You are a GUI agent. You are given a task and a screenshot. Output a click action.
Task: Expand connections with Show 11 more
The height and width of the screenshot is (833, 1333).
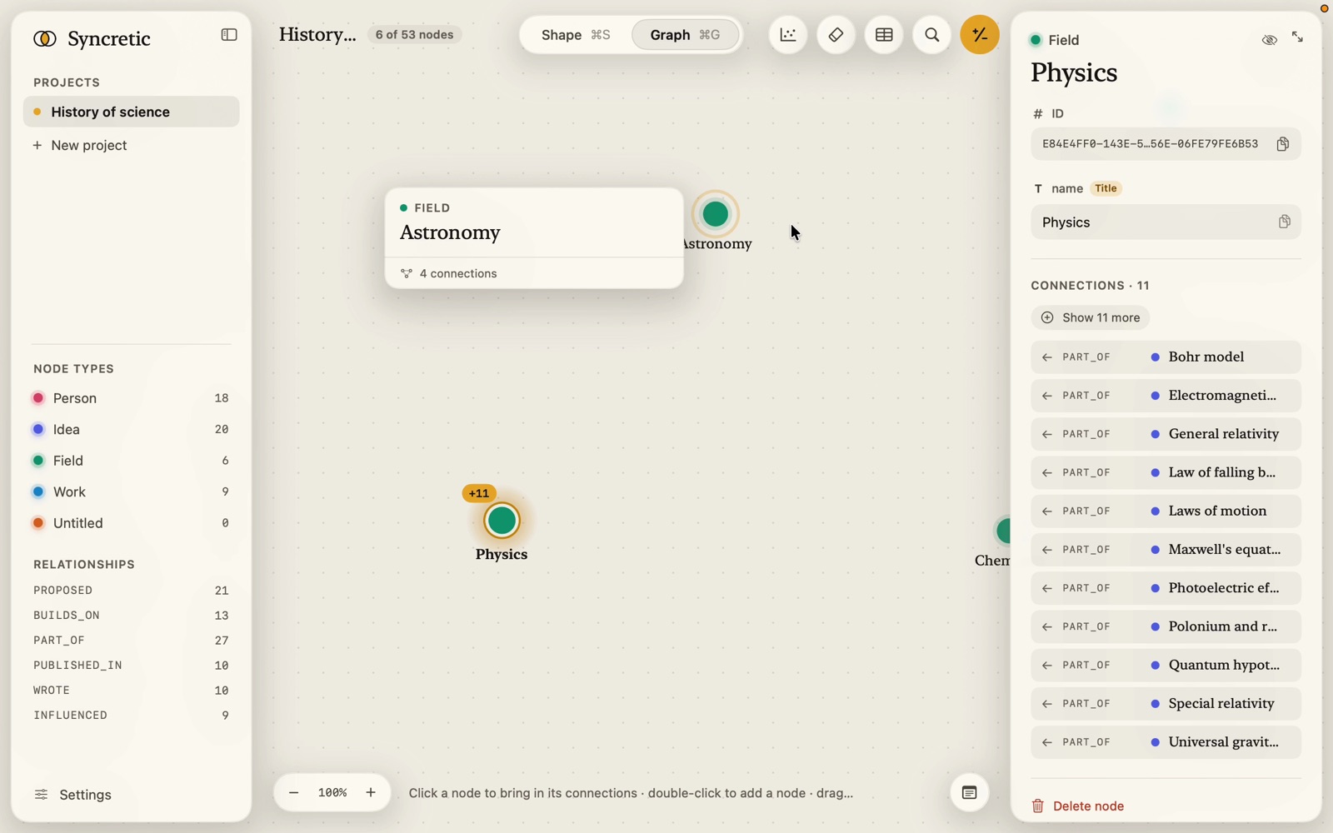point(1091,317)
